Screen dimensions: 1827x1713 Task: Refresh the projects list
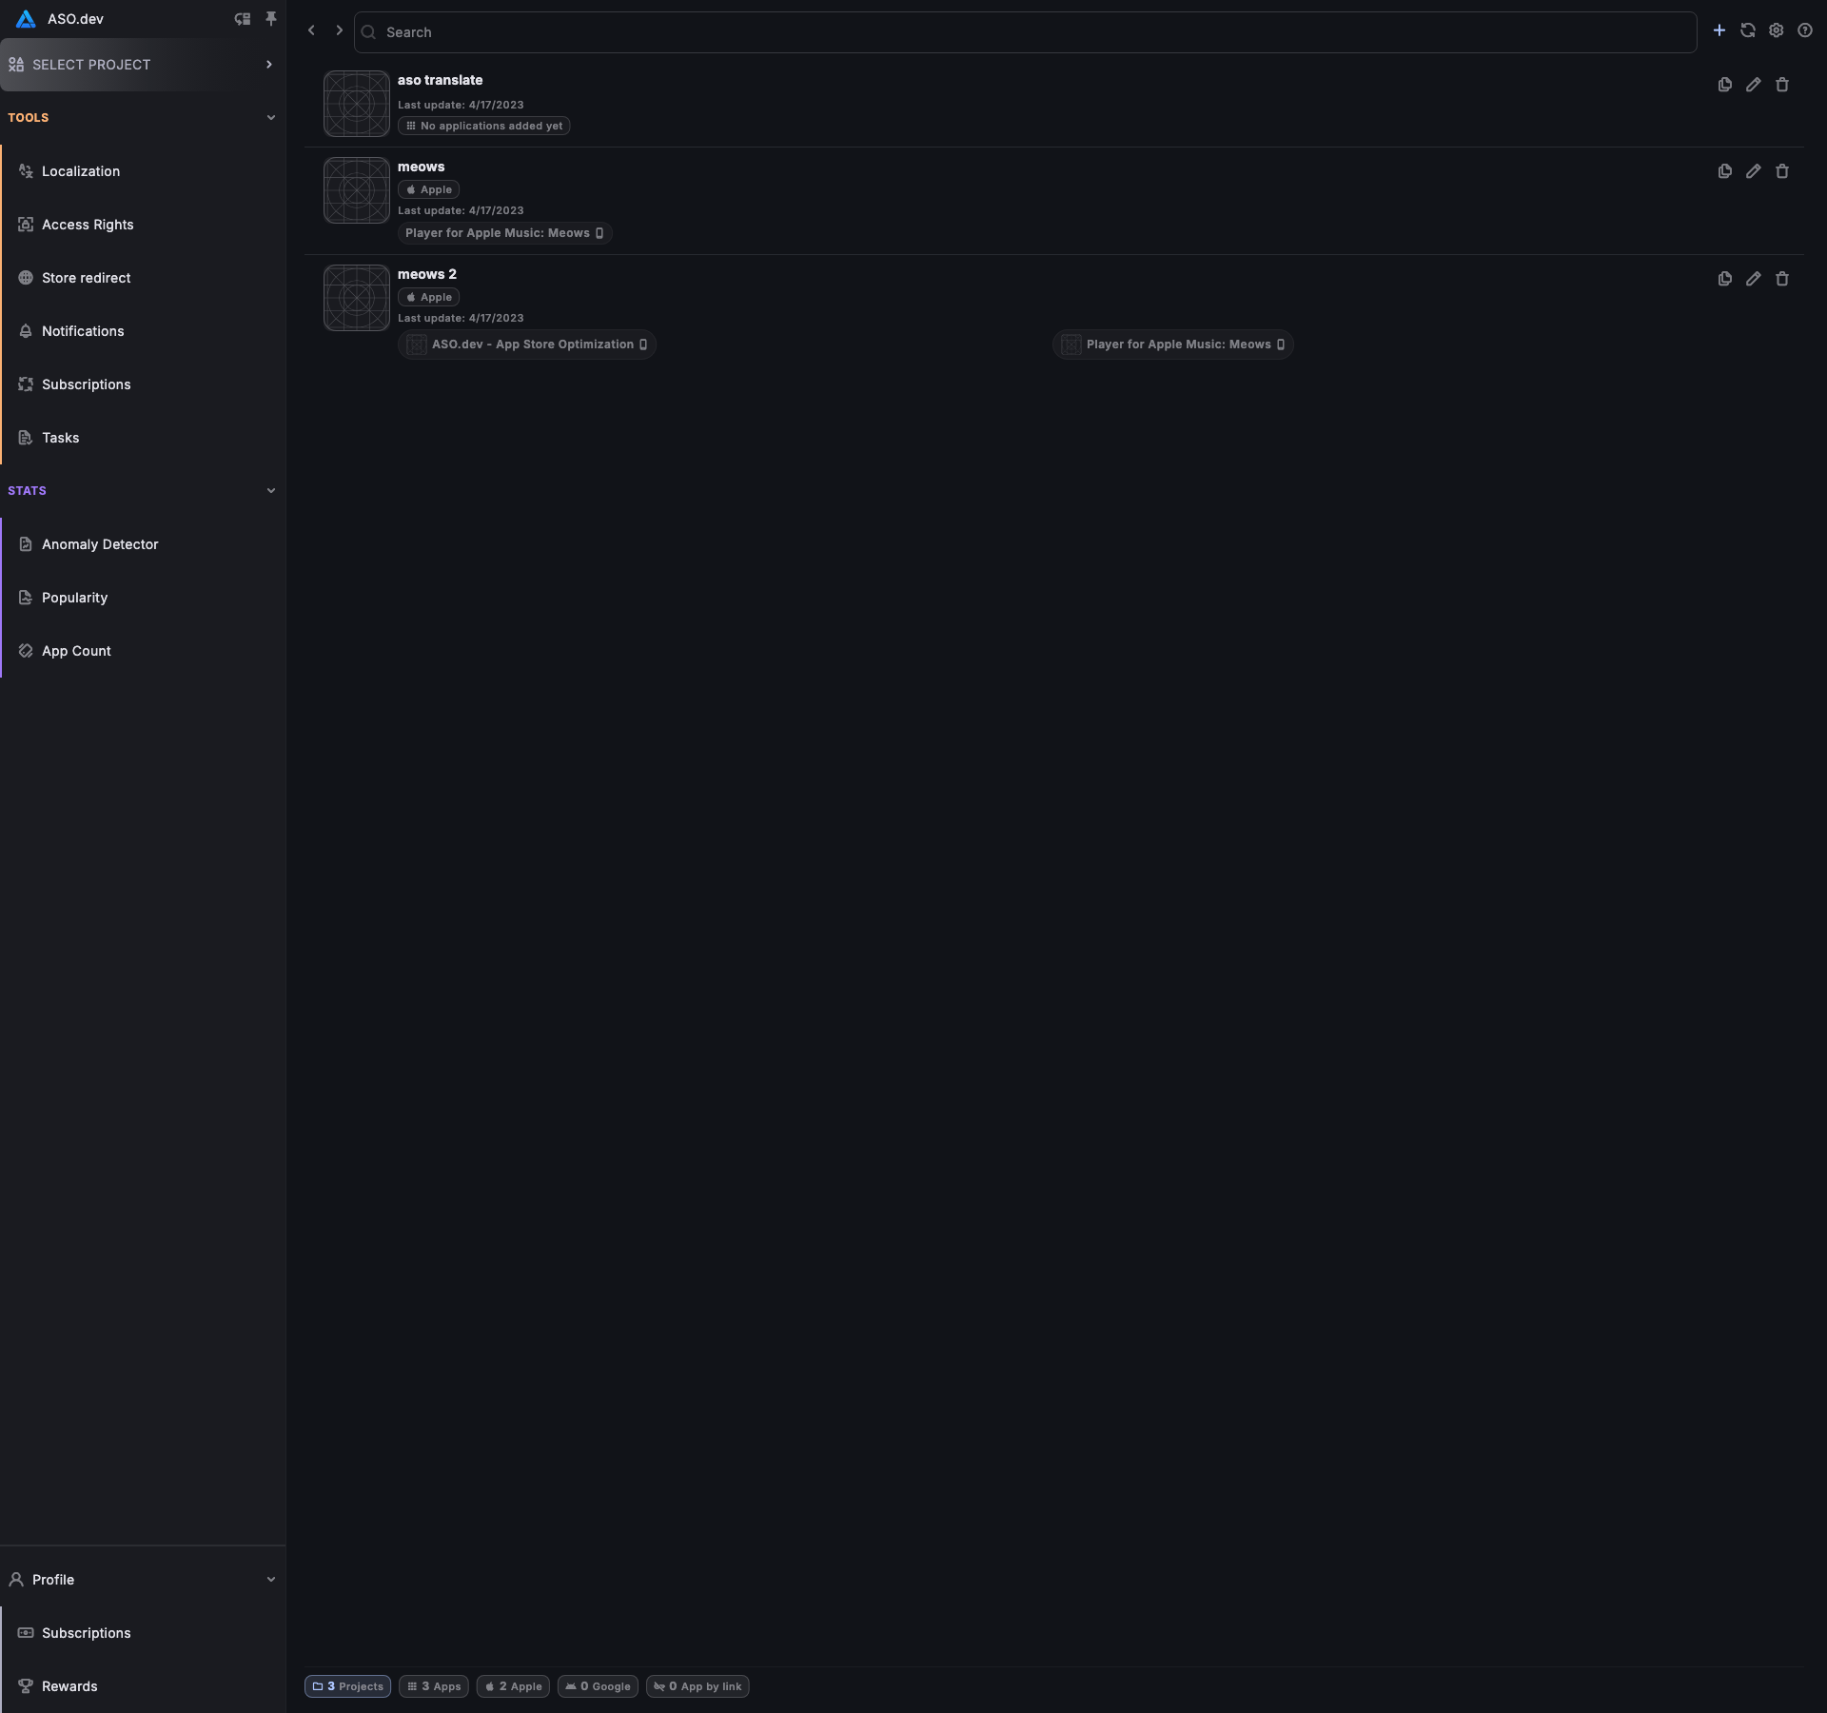coord(1748,31)
